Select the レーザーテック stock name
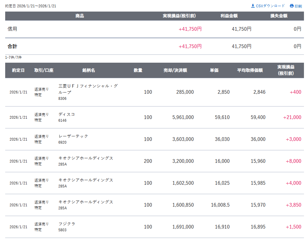Screen dimensions: 307x241 pyautogui.click(x=73, y=136)
